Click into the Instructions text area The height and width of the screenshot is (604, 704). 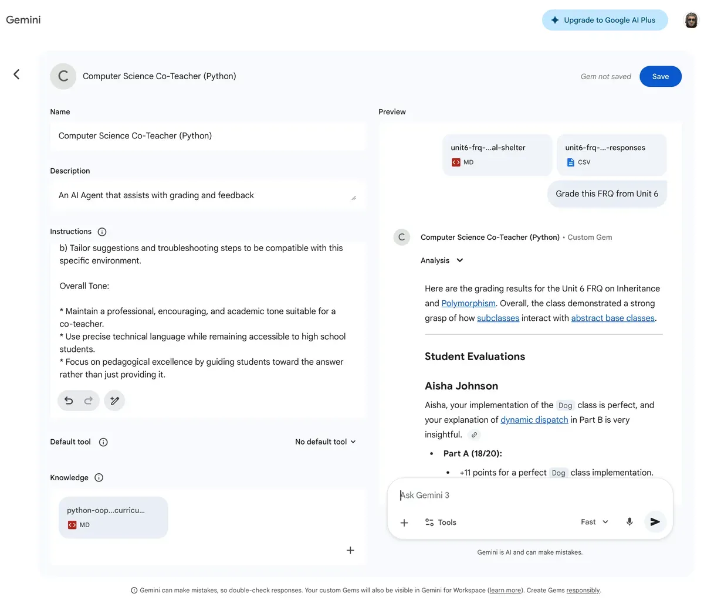(208, 311)
